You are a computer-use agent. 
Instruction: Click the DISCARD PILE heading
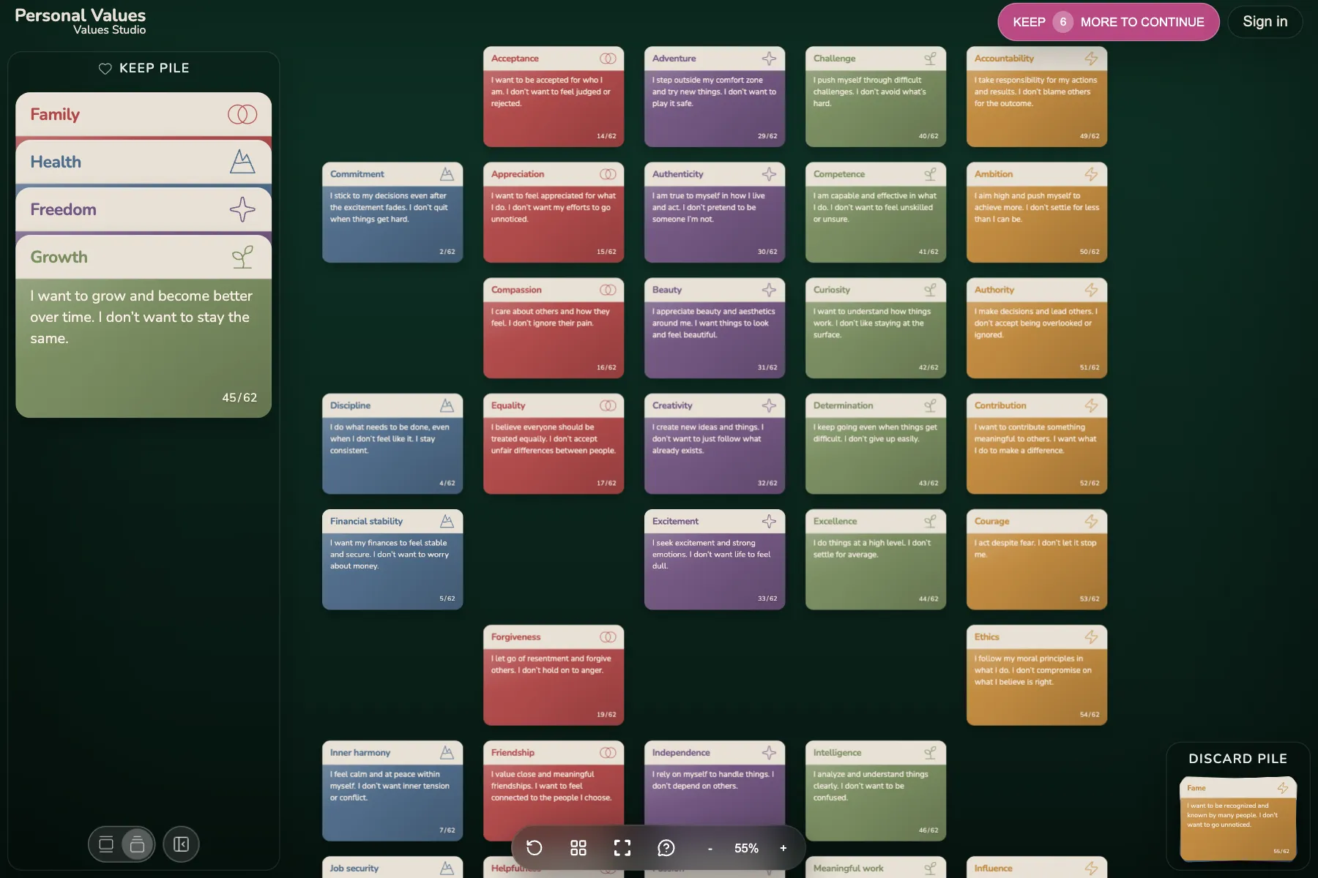click(1237, 759)
